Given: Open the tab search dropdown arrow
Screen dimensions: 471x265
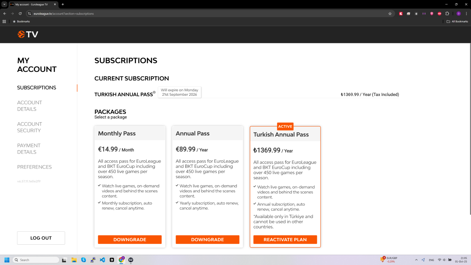Looking at the screenshot, I should pos(4,4).
